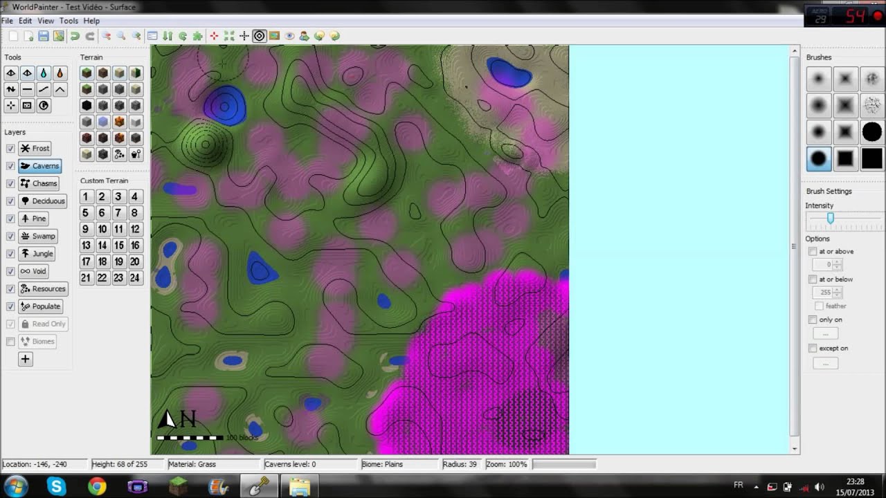Click the 'Biome: Plains' status text
Image resolution: width=886 pixels, height=498 pixels.
(382, 464)
